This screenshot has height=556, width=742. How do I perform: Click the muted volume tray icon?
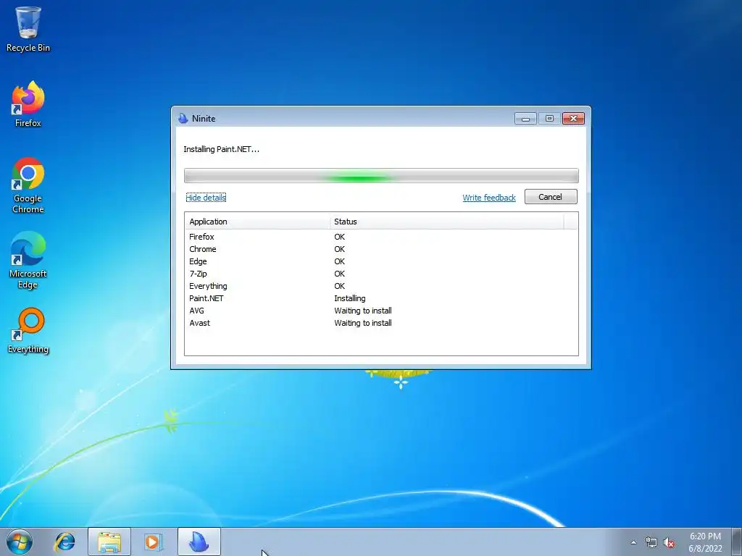click(x=669, y=542)
